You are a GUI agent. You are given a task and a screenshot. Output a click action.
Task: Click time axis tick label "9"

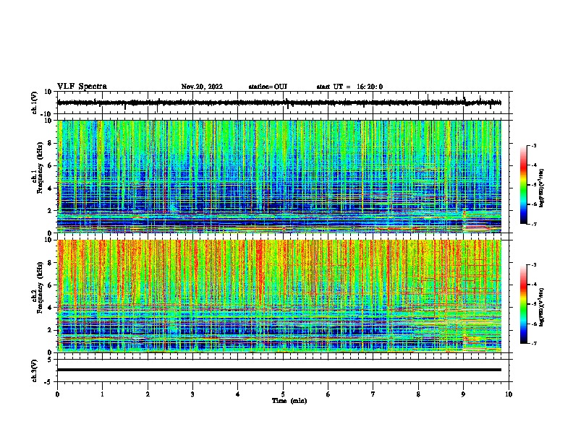tap(463, 394)
